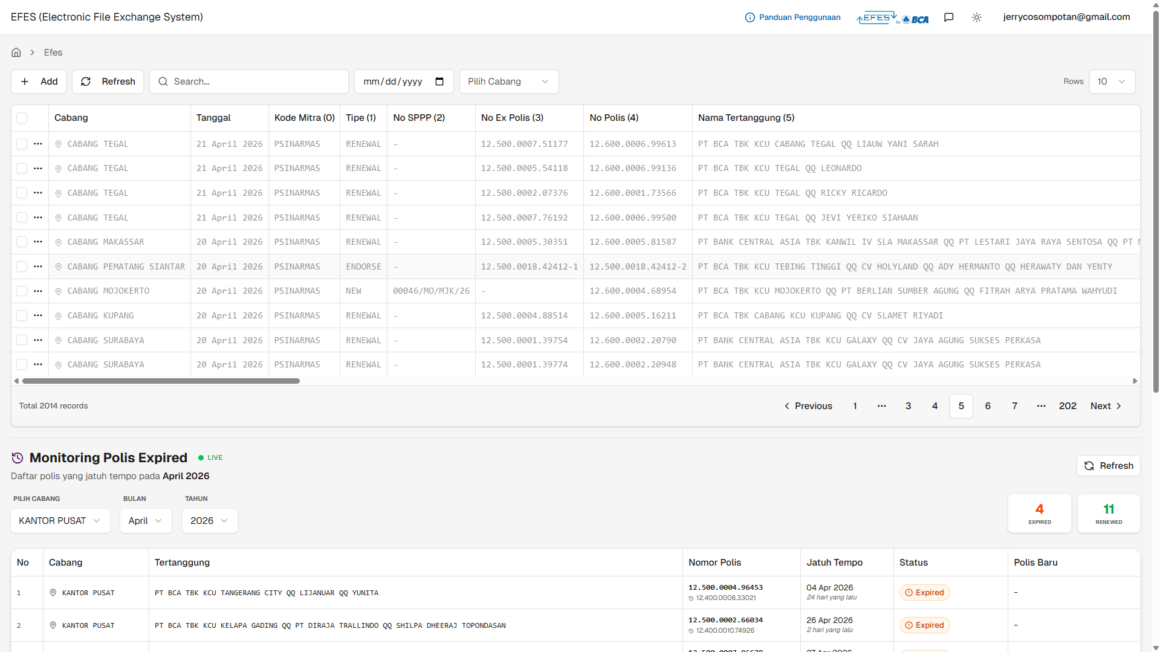Image resolution: width=1160 pixels, height=652 pixels.
Task: Click the home breadcrumb icon
Action: coord(16,53)
